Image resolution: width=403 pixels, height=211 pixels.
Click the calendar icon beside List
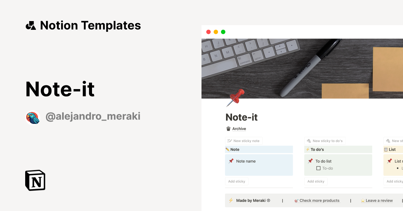(385, 149)
